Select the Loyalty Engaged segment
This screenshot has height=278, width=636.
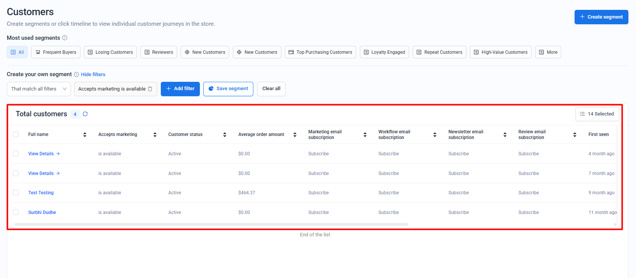click(x=384, y=52)
